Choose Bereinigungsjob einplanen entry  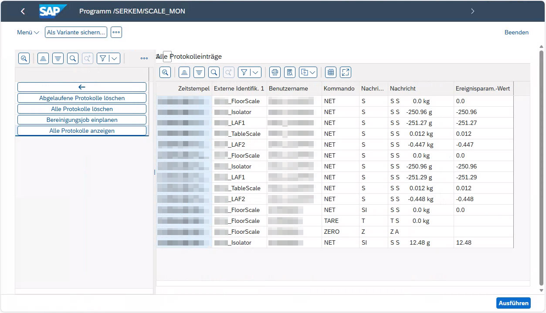pos(82,120)
